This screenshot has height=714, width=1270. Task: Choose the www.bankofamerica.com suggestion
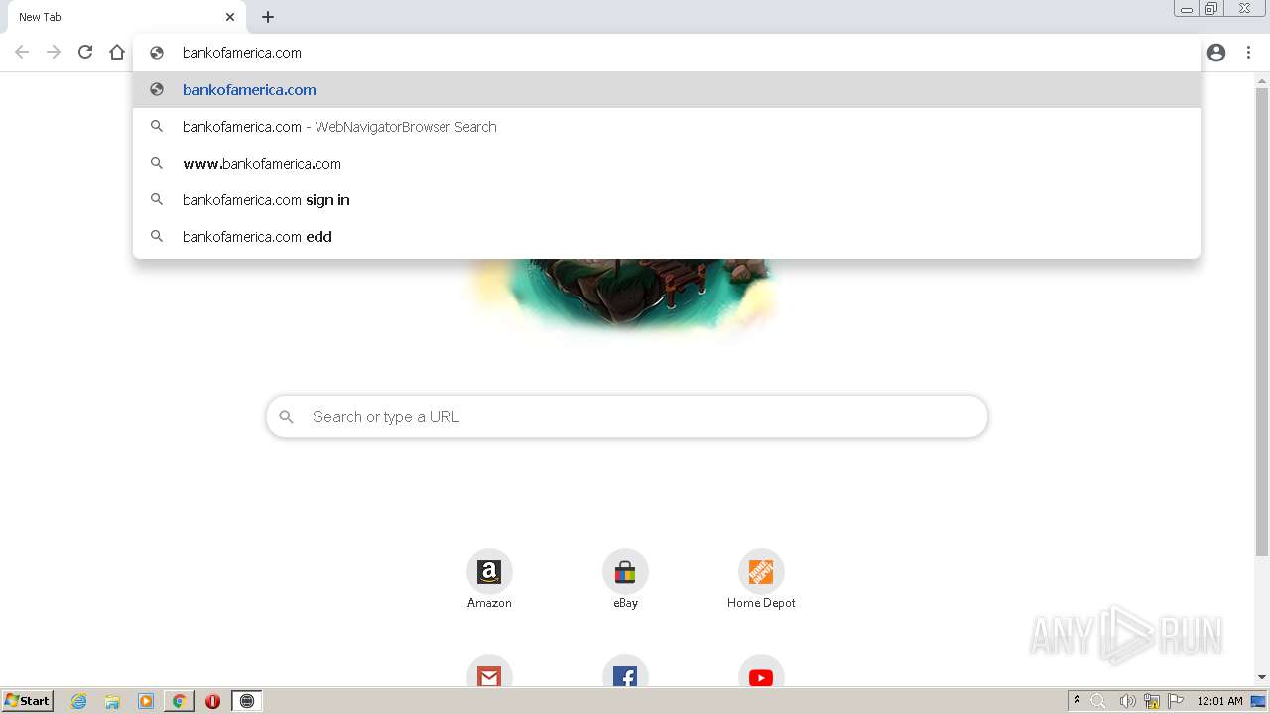[667, 163]
